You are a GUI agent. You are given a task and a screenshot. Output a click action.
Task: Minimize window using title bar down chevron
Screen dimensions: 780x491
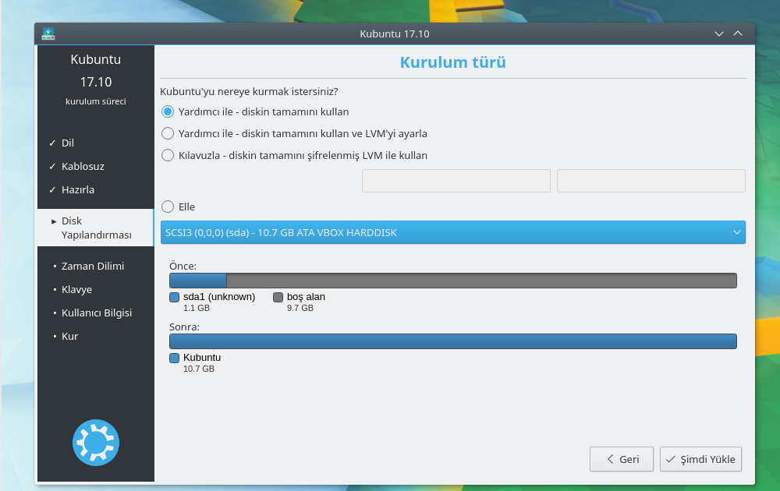point(719,34)
